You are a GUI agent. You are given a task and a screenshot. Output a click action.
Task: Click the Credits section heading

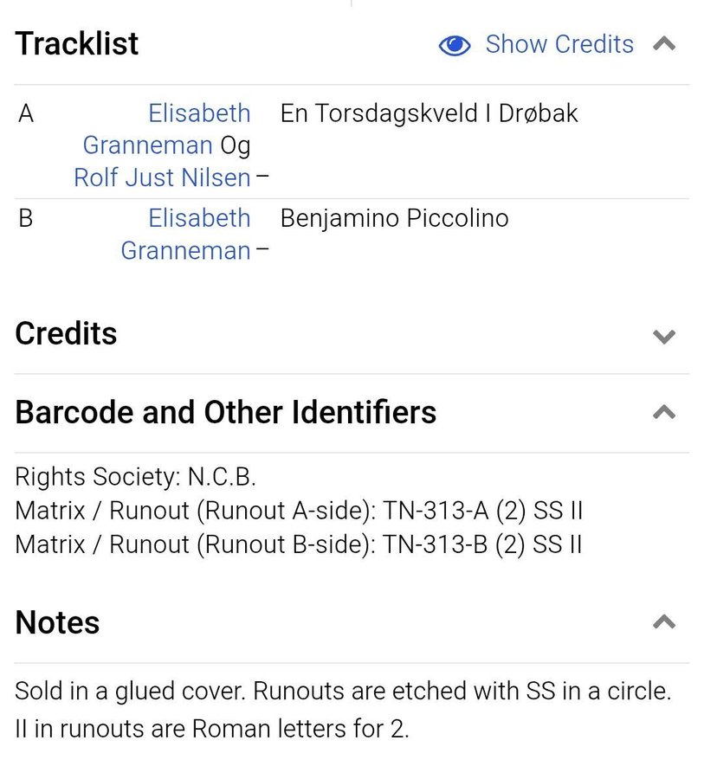66,333
